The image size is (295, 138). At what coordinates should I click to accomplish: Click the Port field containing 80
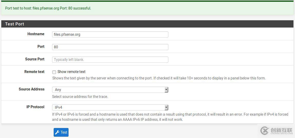[110, 47]
